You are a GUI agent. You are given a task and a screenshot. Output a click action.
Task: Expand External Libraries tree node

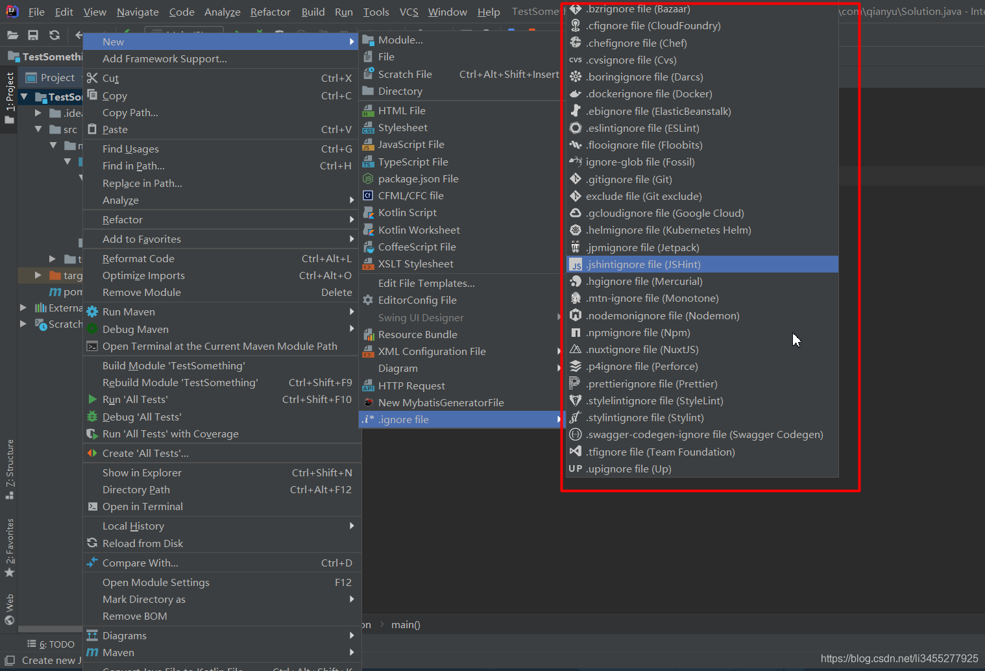pos(23,308)
